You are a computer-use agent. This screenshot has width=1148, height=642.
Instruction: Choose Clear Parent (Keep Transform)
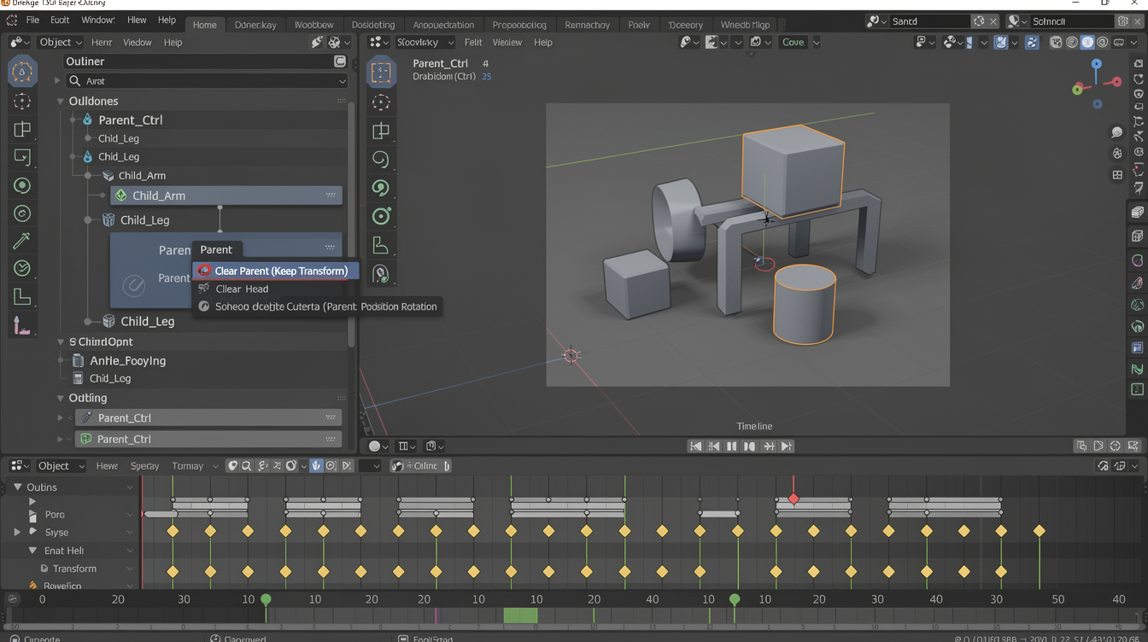[x=280, y=271]
